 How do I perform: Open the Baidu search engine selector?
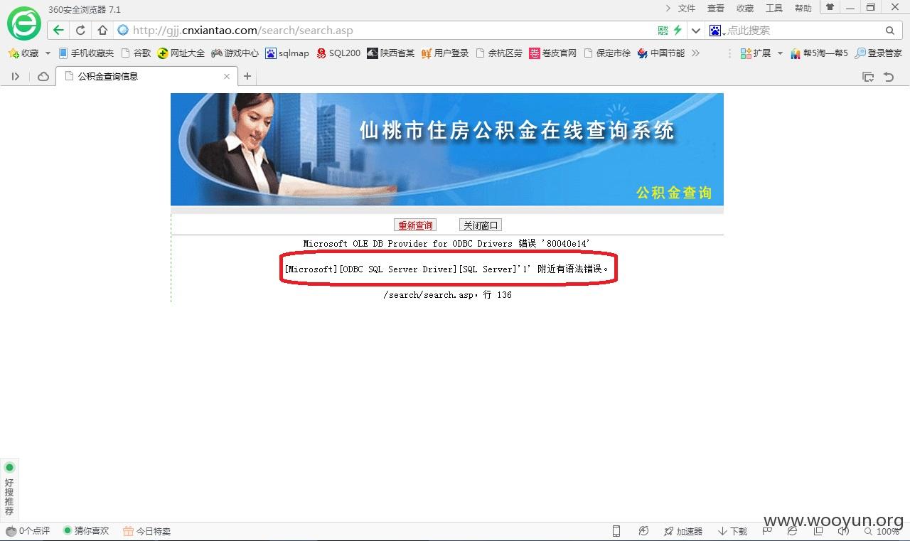(x=717, y=31)
